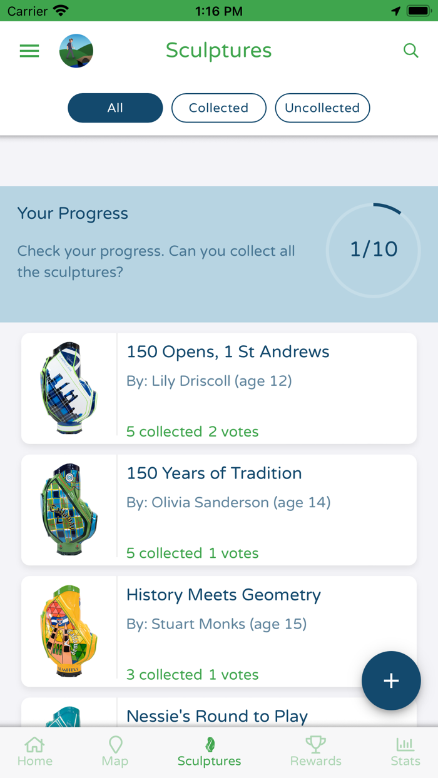This screenshot has width=438, height=778.
Task: Tap the profile avatar picture
Action: (x=76, y=51)
